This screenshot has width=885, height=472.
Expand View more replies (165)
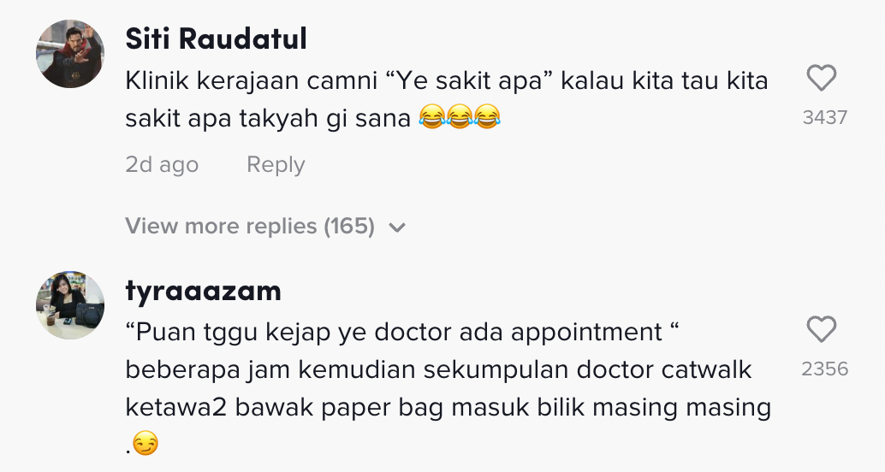265,227
